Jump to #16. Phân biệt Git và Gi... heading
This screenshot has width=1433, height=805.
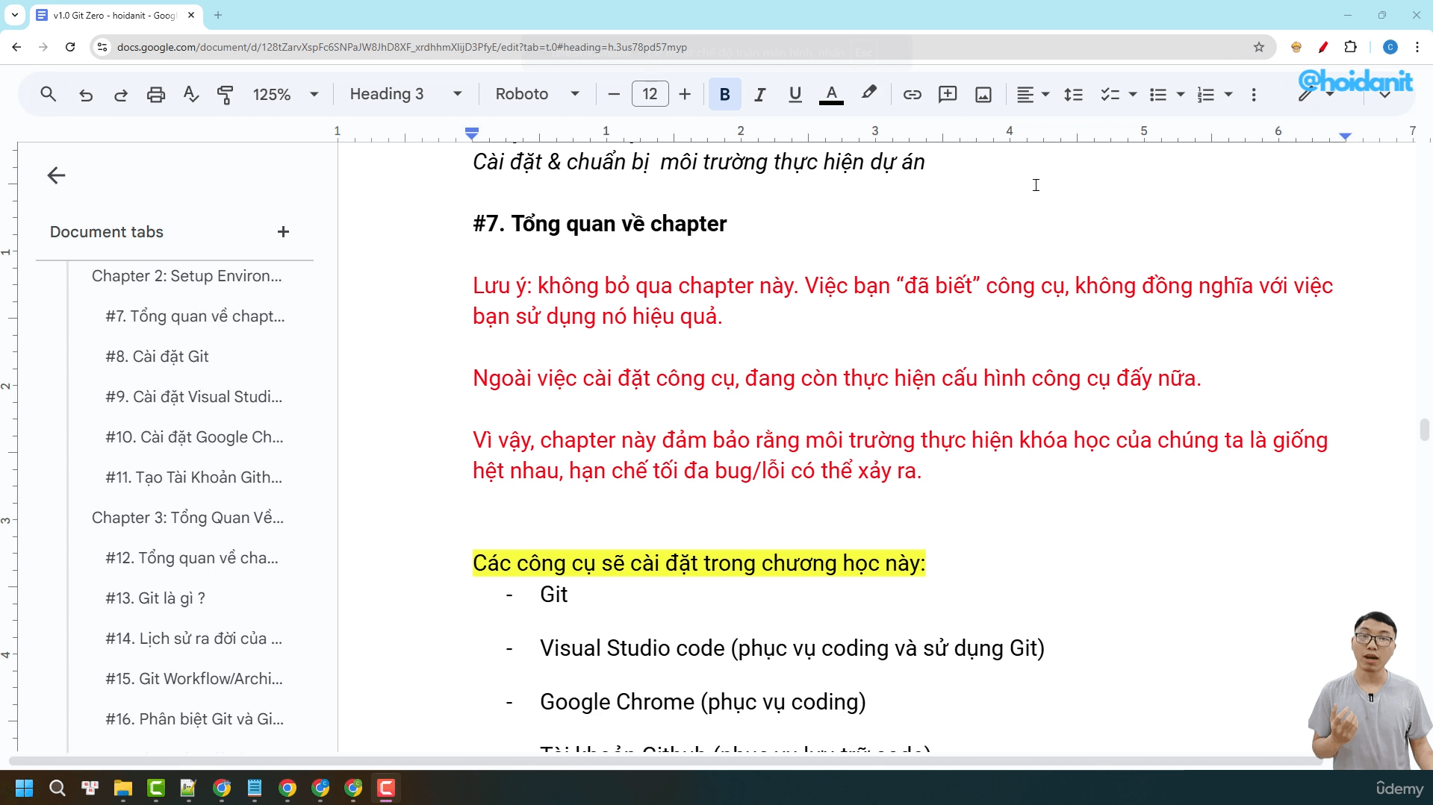click(194, 719)
